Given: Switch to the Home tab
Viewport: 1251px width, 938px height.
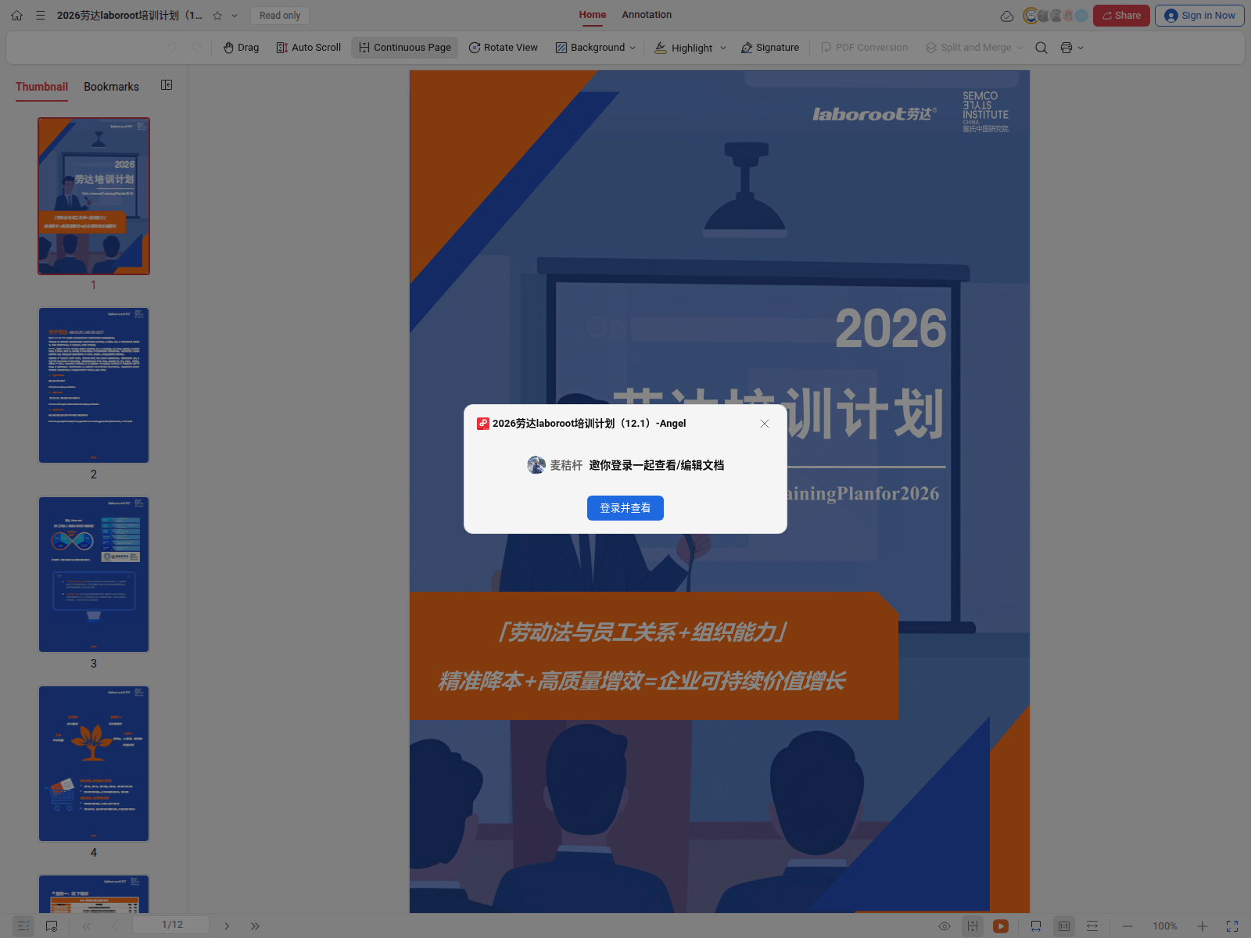Looking at the screenshot, I should tap(593, 15).
